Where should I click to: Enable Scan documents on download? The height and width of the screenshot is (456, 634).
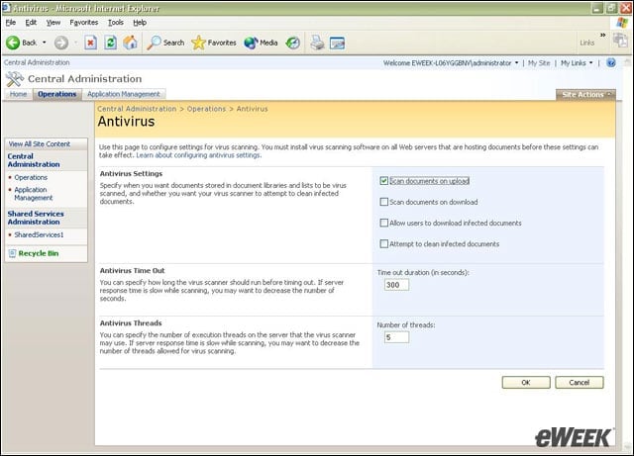(384, 202)
